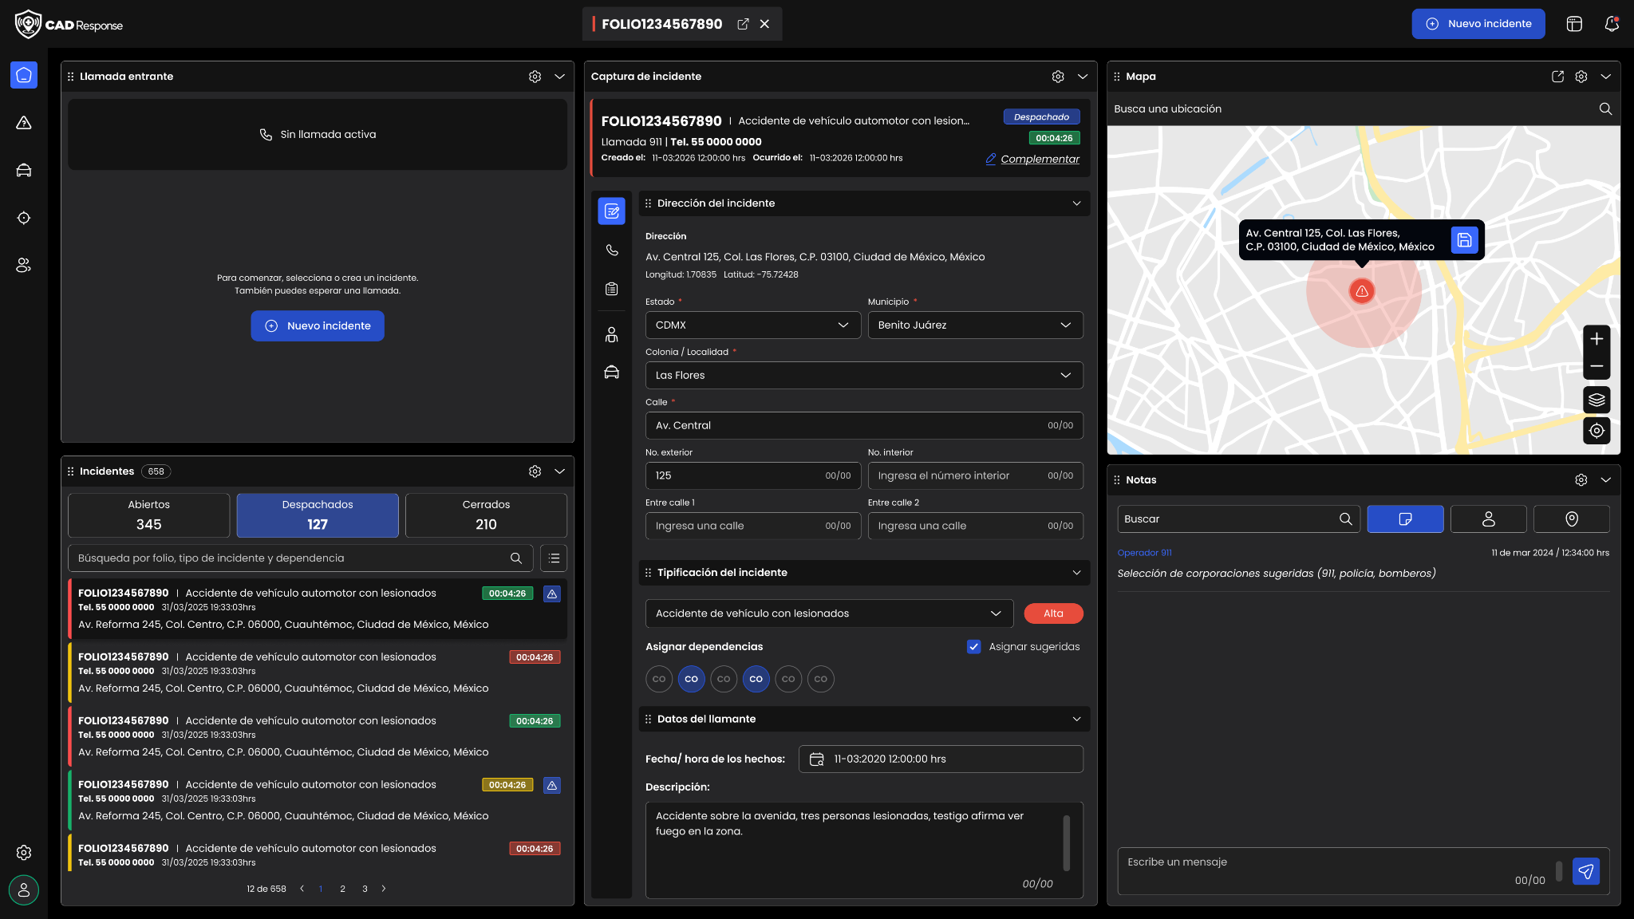Viewport: 1634px width, 919px height.
Task: Click the Complementar link
Action: tap(1032, 159)
